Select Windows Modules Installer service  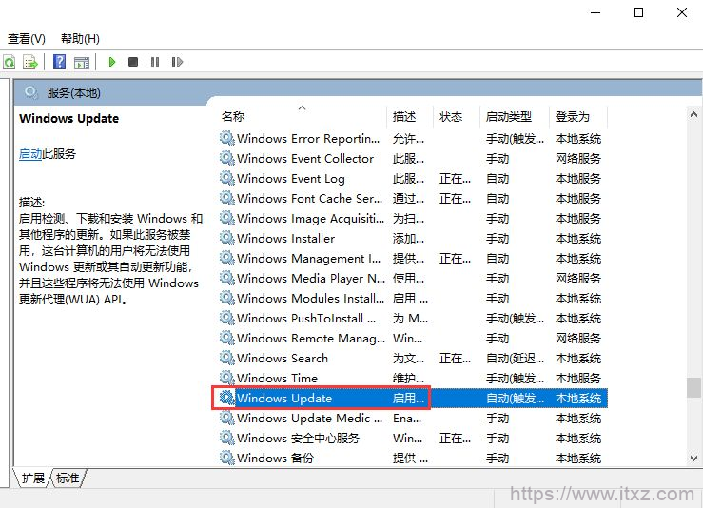click(413, 299)
